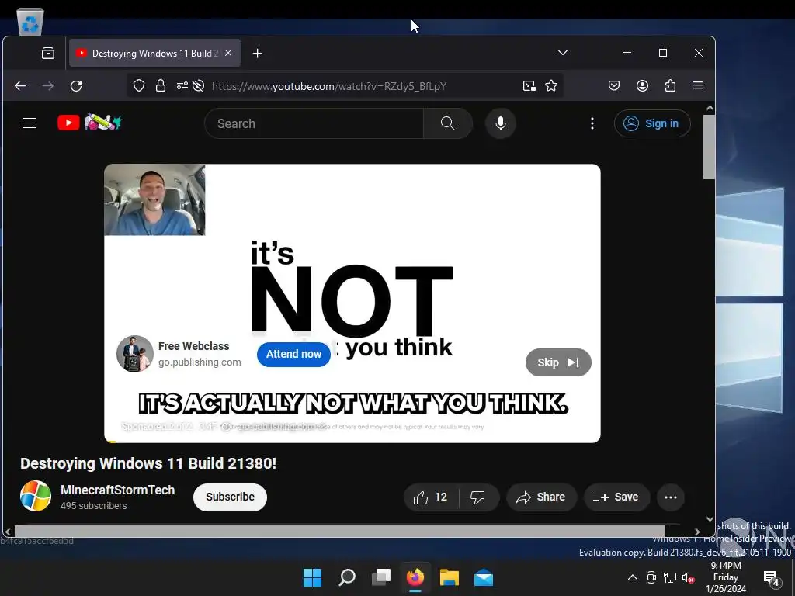Skip the video ad
The width and height of the screenshot is (795, 596).
coord(558,362)
